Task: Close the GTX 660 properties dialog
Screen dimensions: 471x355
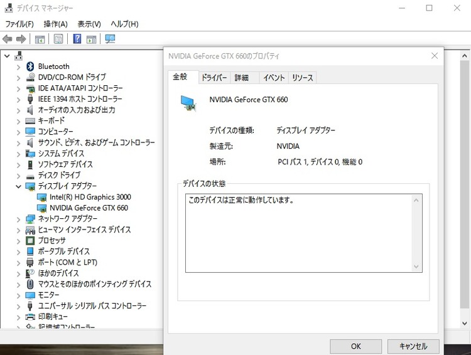Action: pos(435,56)
